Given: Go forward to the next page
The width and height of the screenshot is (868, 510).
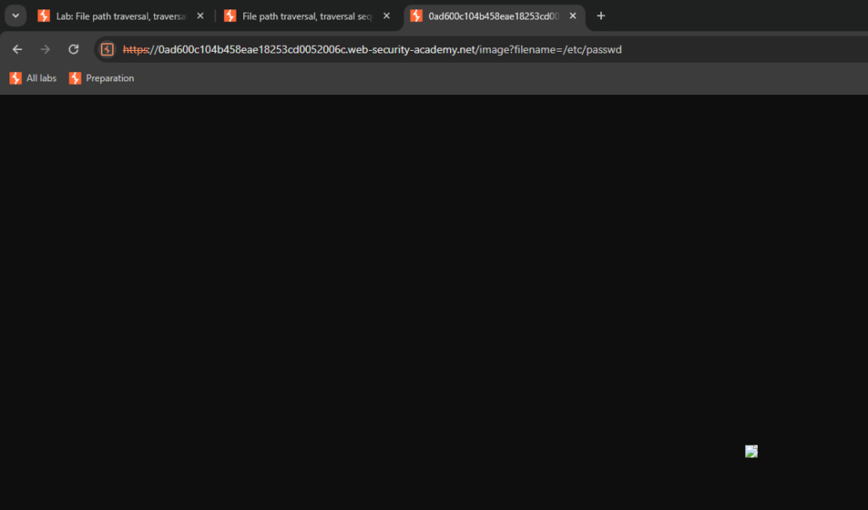Looking at the screenshot, I should (45, 49).
